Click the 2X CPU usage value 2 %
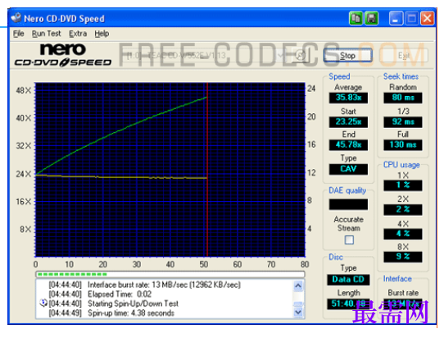This screenshot has width=444, height=338. (x=403, y=209)
